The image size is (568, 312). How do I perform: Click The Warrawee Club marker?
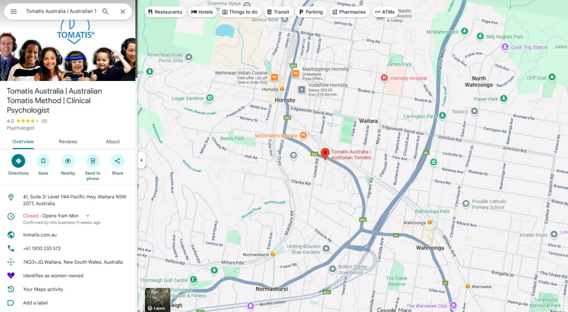pyautogui.click(x=453, y=305)
